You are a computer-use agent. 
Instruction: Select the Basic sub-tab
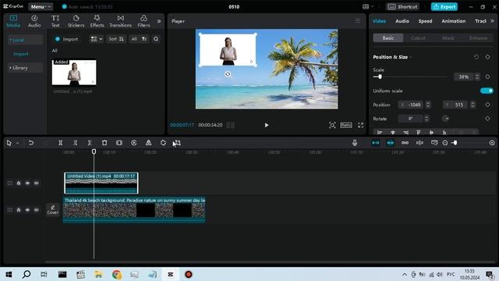point(388,38)
